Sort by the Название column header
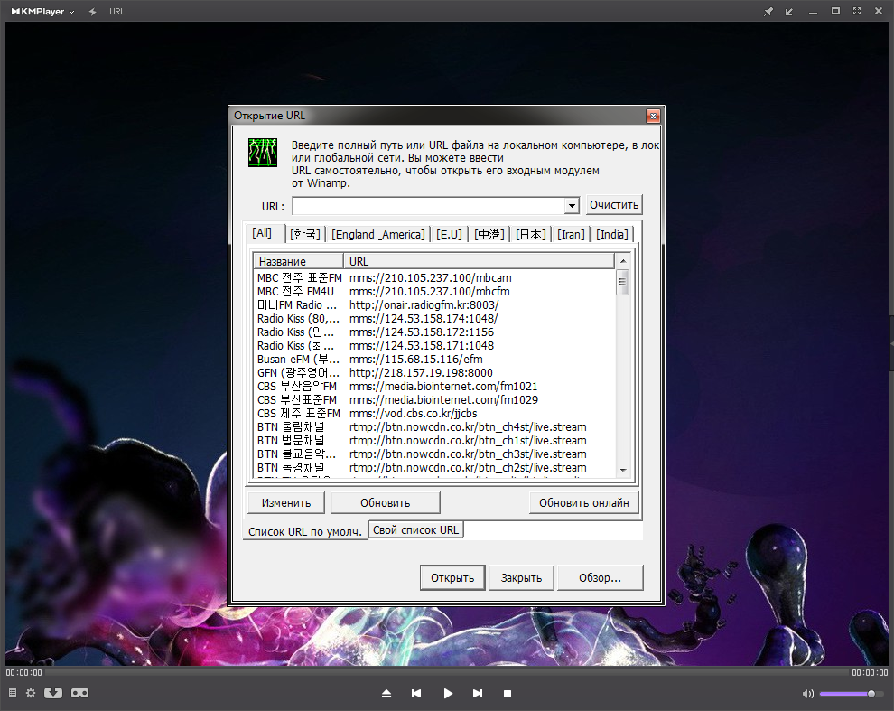The image size is (894, 711). pos(298,261)
